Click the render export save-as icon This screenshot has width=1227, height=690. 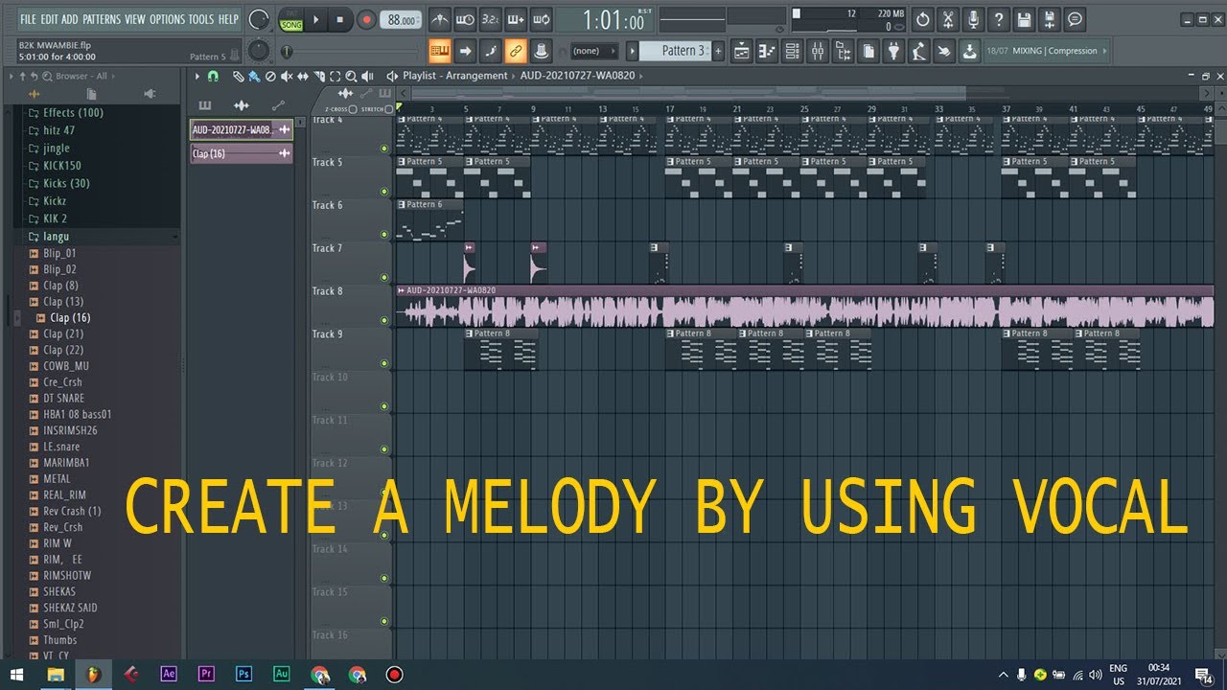click(1050, 19)
